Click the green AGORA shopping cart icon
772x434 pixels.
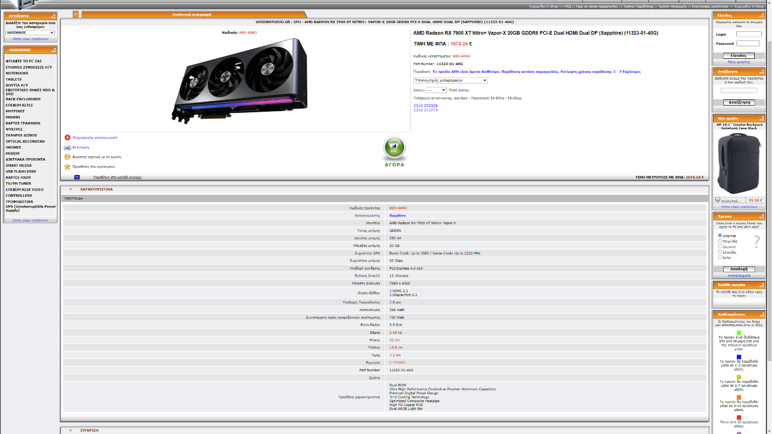(x=394, y=148)
